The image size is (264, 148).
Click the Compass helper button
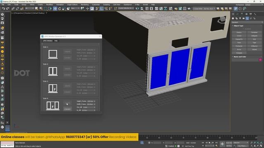point(239,53)
